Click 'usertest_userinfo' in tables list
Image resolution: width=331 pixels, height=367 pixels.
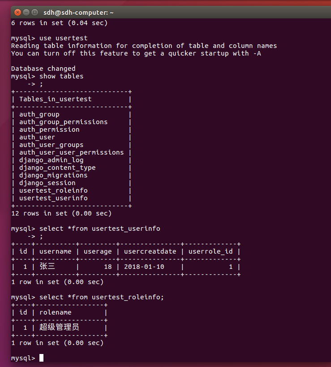click(x=53, y=198)
